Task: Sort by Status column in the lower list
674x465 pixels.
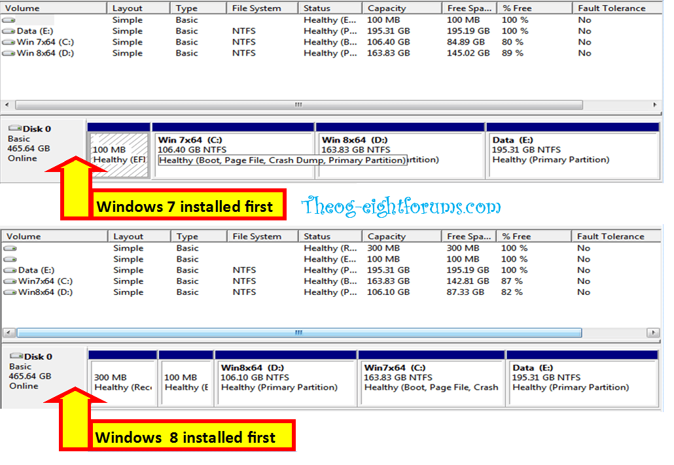Action: coord(330,236)
